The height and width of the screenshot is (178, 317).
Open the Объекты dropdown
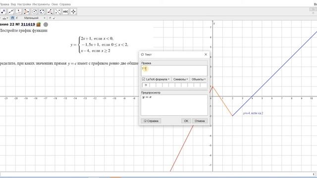[199, 79]
